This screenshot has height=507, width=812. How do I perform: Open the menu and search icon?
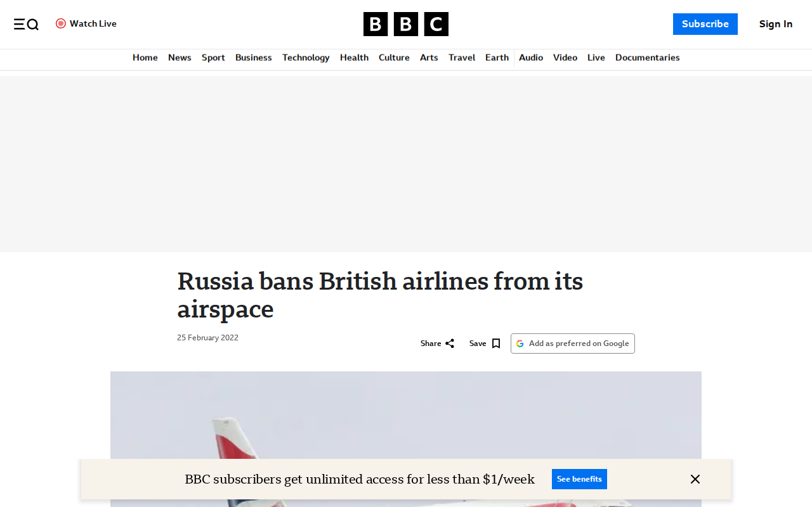coord(26,24)
